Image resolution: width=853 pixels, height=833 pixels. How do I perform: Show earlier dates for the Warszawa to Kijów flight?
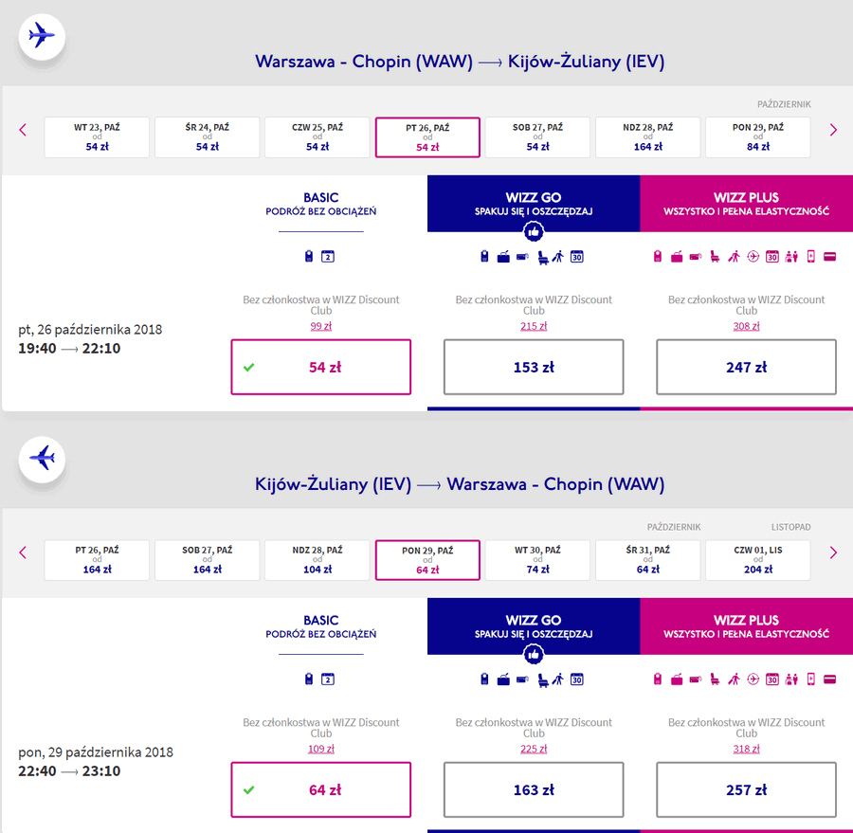[x=23, y=130]
